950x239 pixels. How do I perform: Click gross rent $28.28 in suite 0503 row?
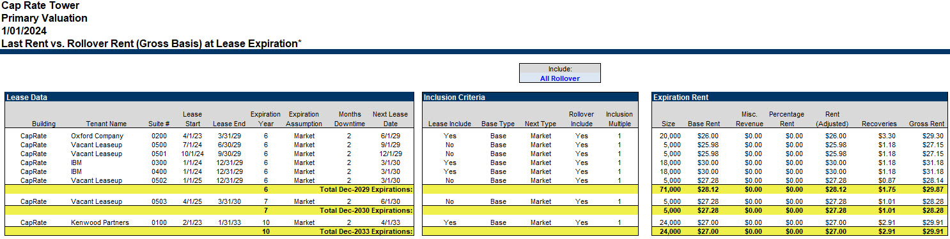[932, 201]
